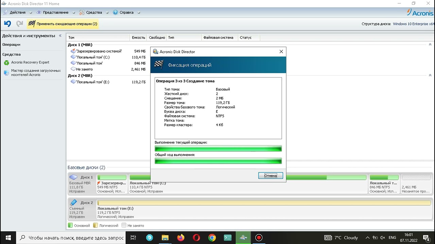Click the Undo arrow icon
435x244 pixels.
click(7, 24)
